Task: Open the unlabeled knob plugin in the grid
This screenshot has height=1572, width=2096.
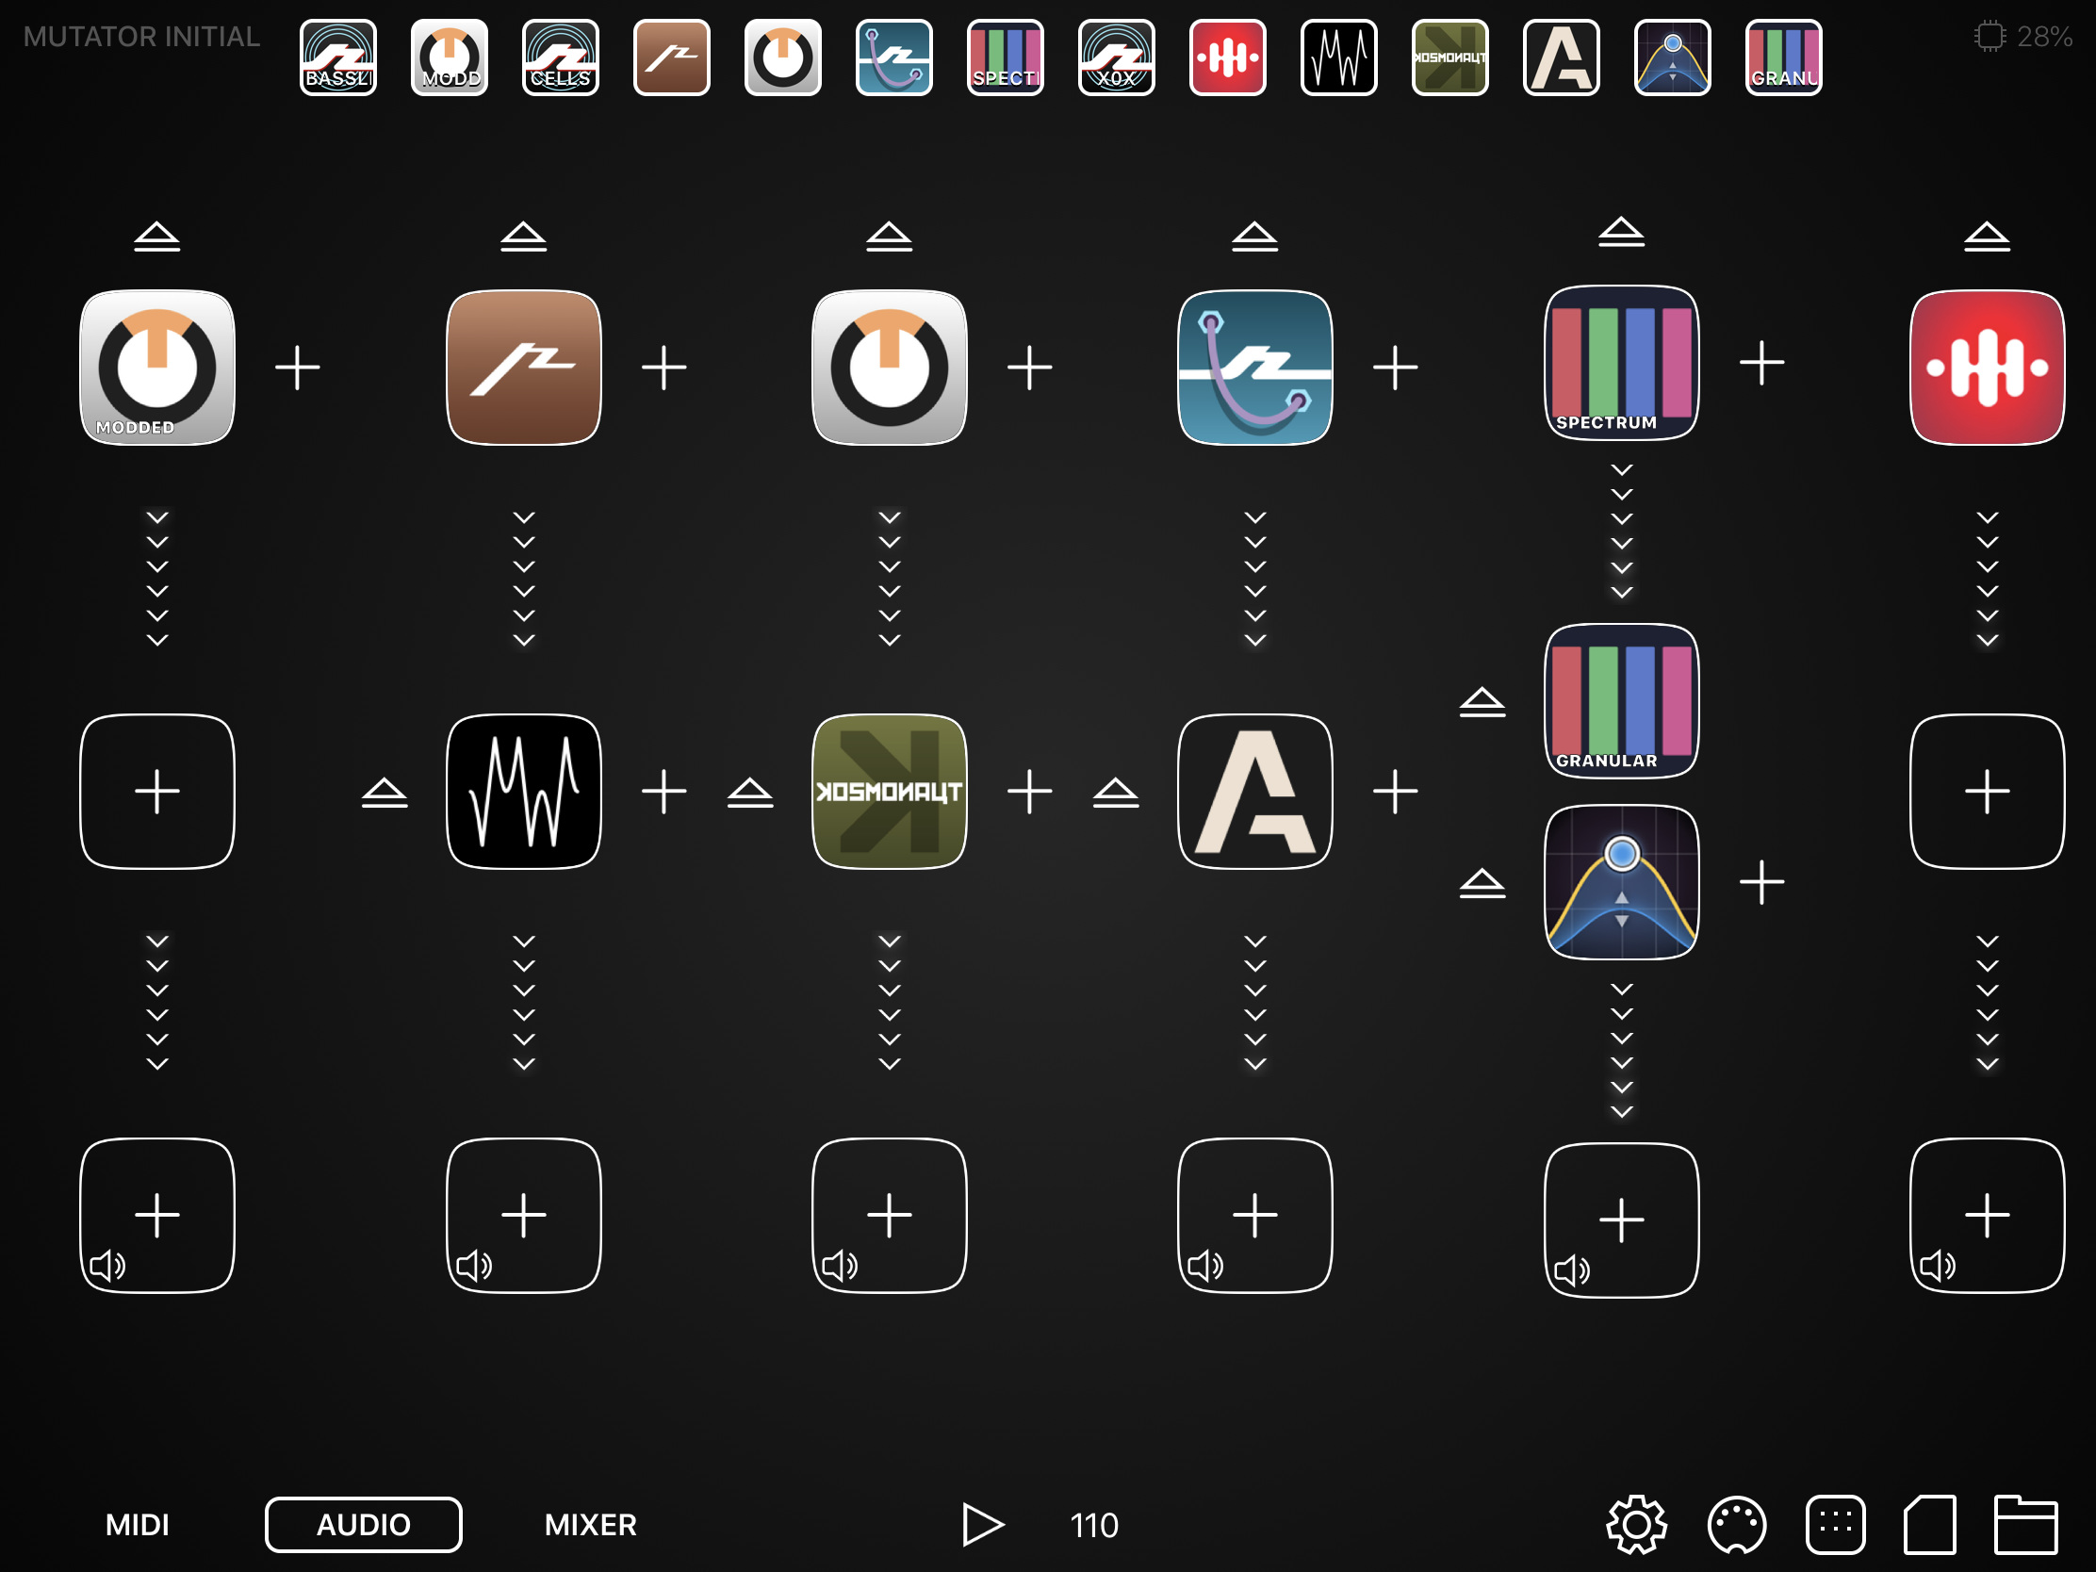Action: click(890, 368)
